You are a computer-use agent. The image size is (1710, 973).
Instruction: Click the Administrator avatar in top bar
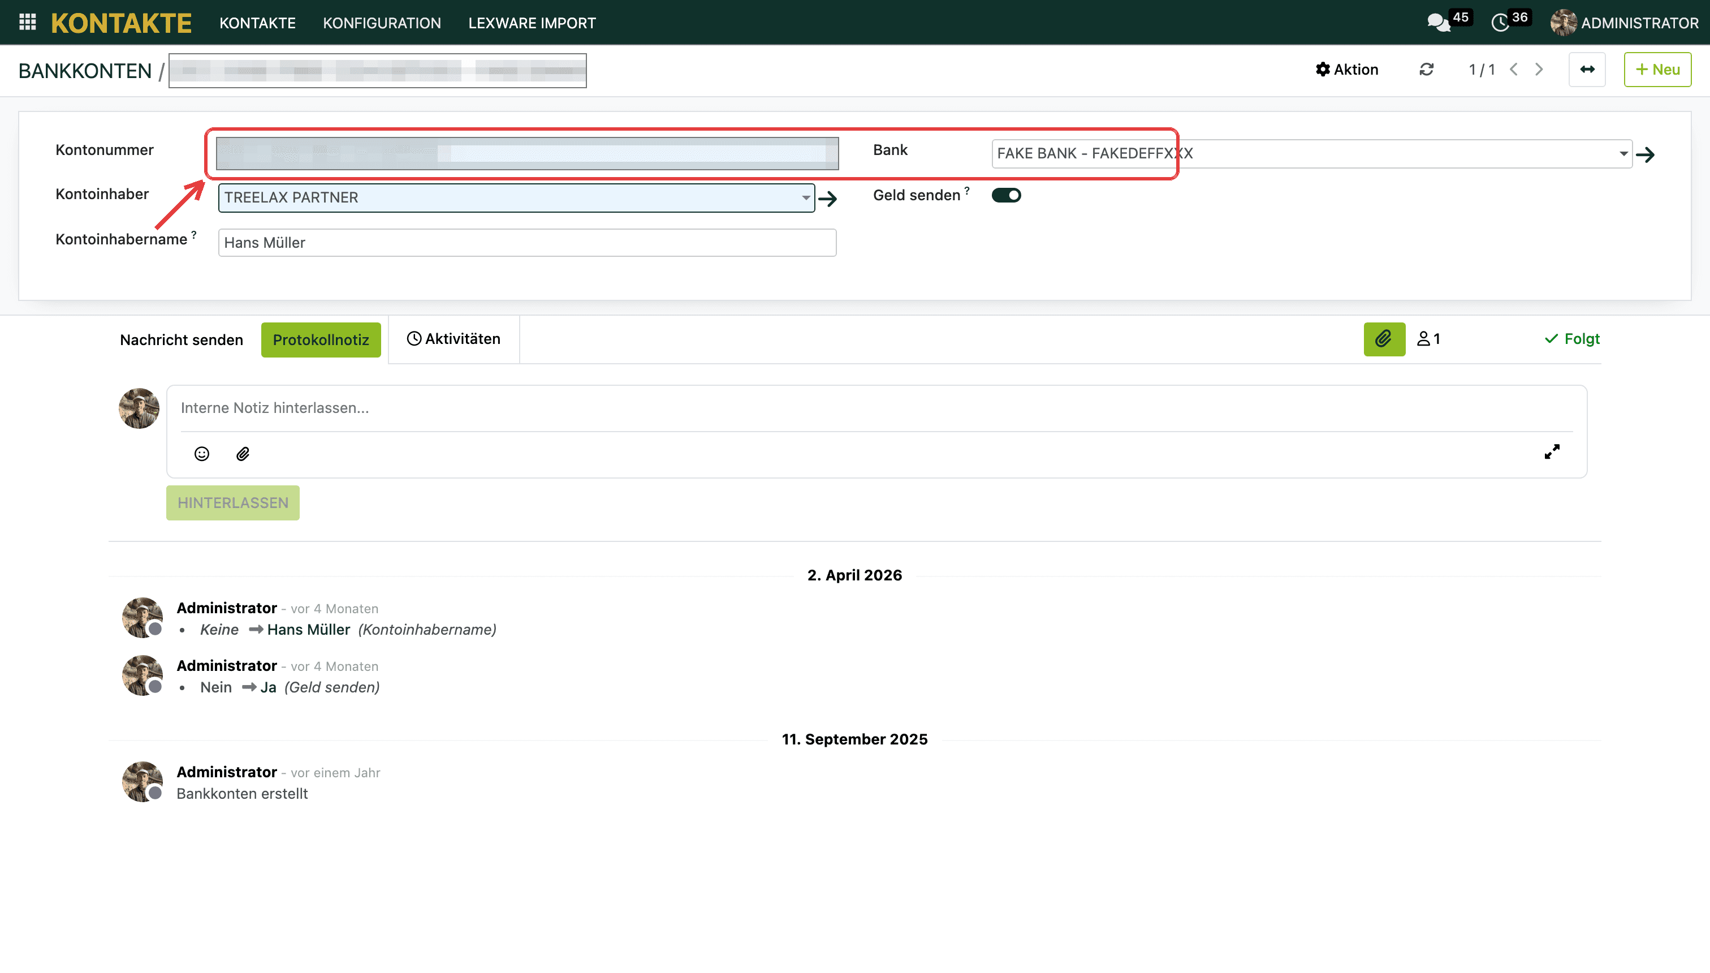pos(1563,23)
